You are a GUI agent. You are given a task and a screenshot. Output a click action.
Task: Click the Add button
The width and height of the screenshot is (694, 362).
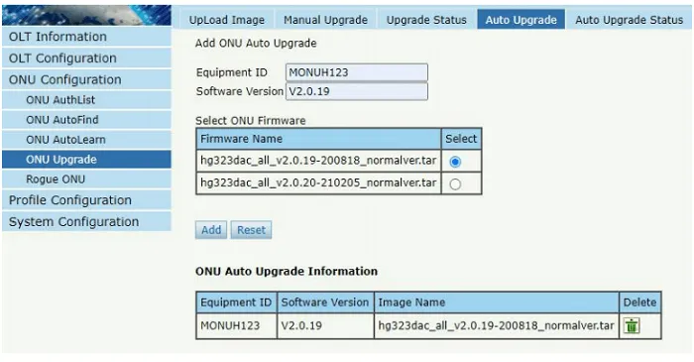click(211, 230)
